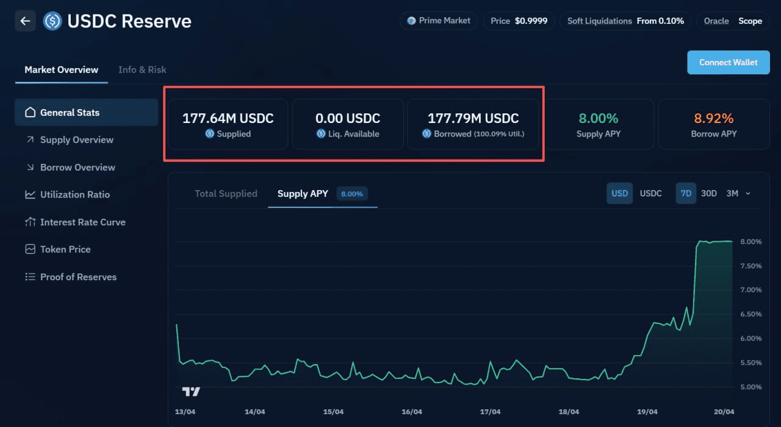
Task: Click the Utilization Ratio chart icon
Action: coord(30,195)
